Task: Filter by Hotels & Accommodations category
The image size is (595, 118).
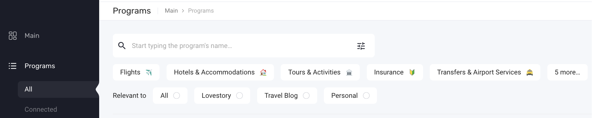Action: [220, 72]
